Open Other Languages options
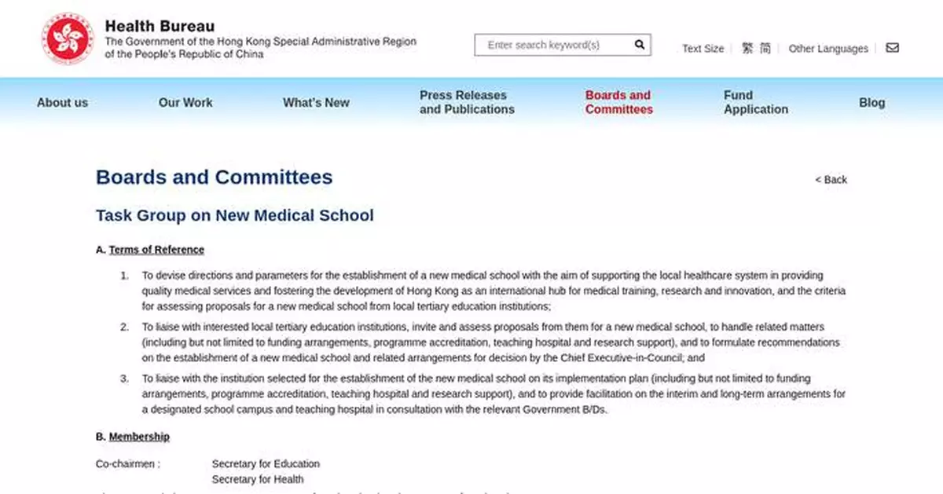The height and width of the screenshot is (494, 943). pos(828,49)
